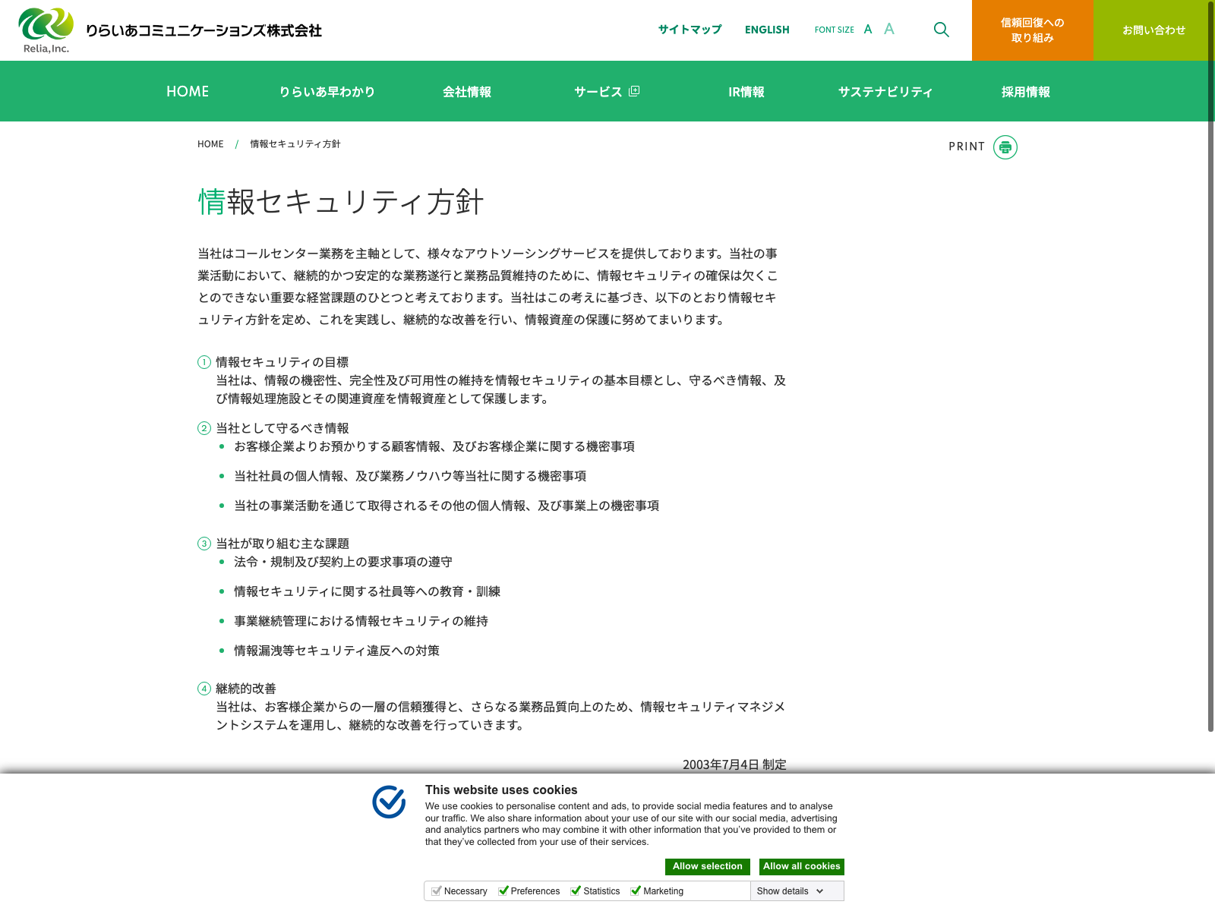1215x911 pixels.
Task: Toggle the Preferences cookie checkbox
Action: pos(503,891)
